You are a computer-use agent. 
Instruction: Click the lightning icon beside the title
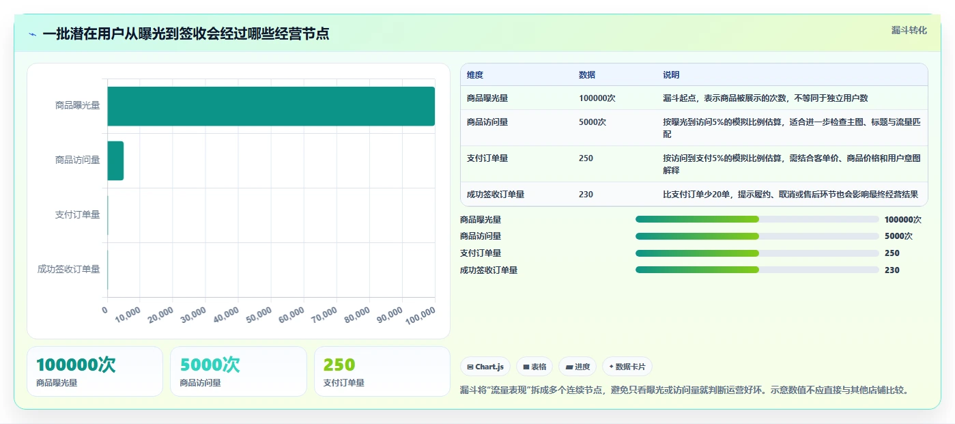point(32,34)
